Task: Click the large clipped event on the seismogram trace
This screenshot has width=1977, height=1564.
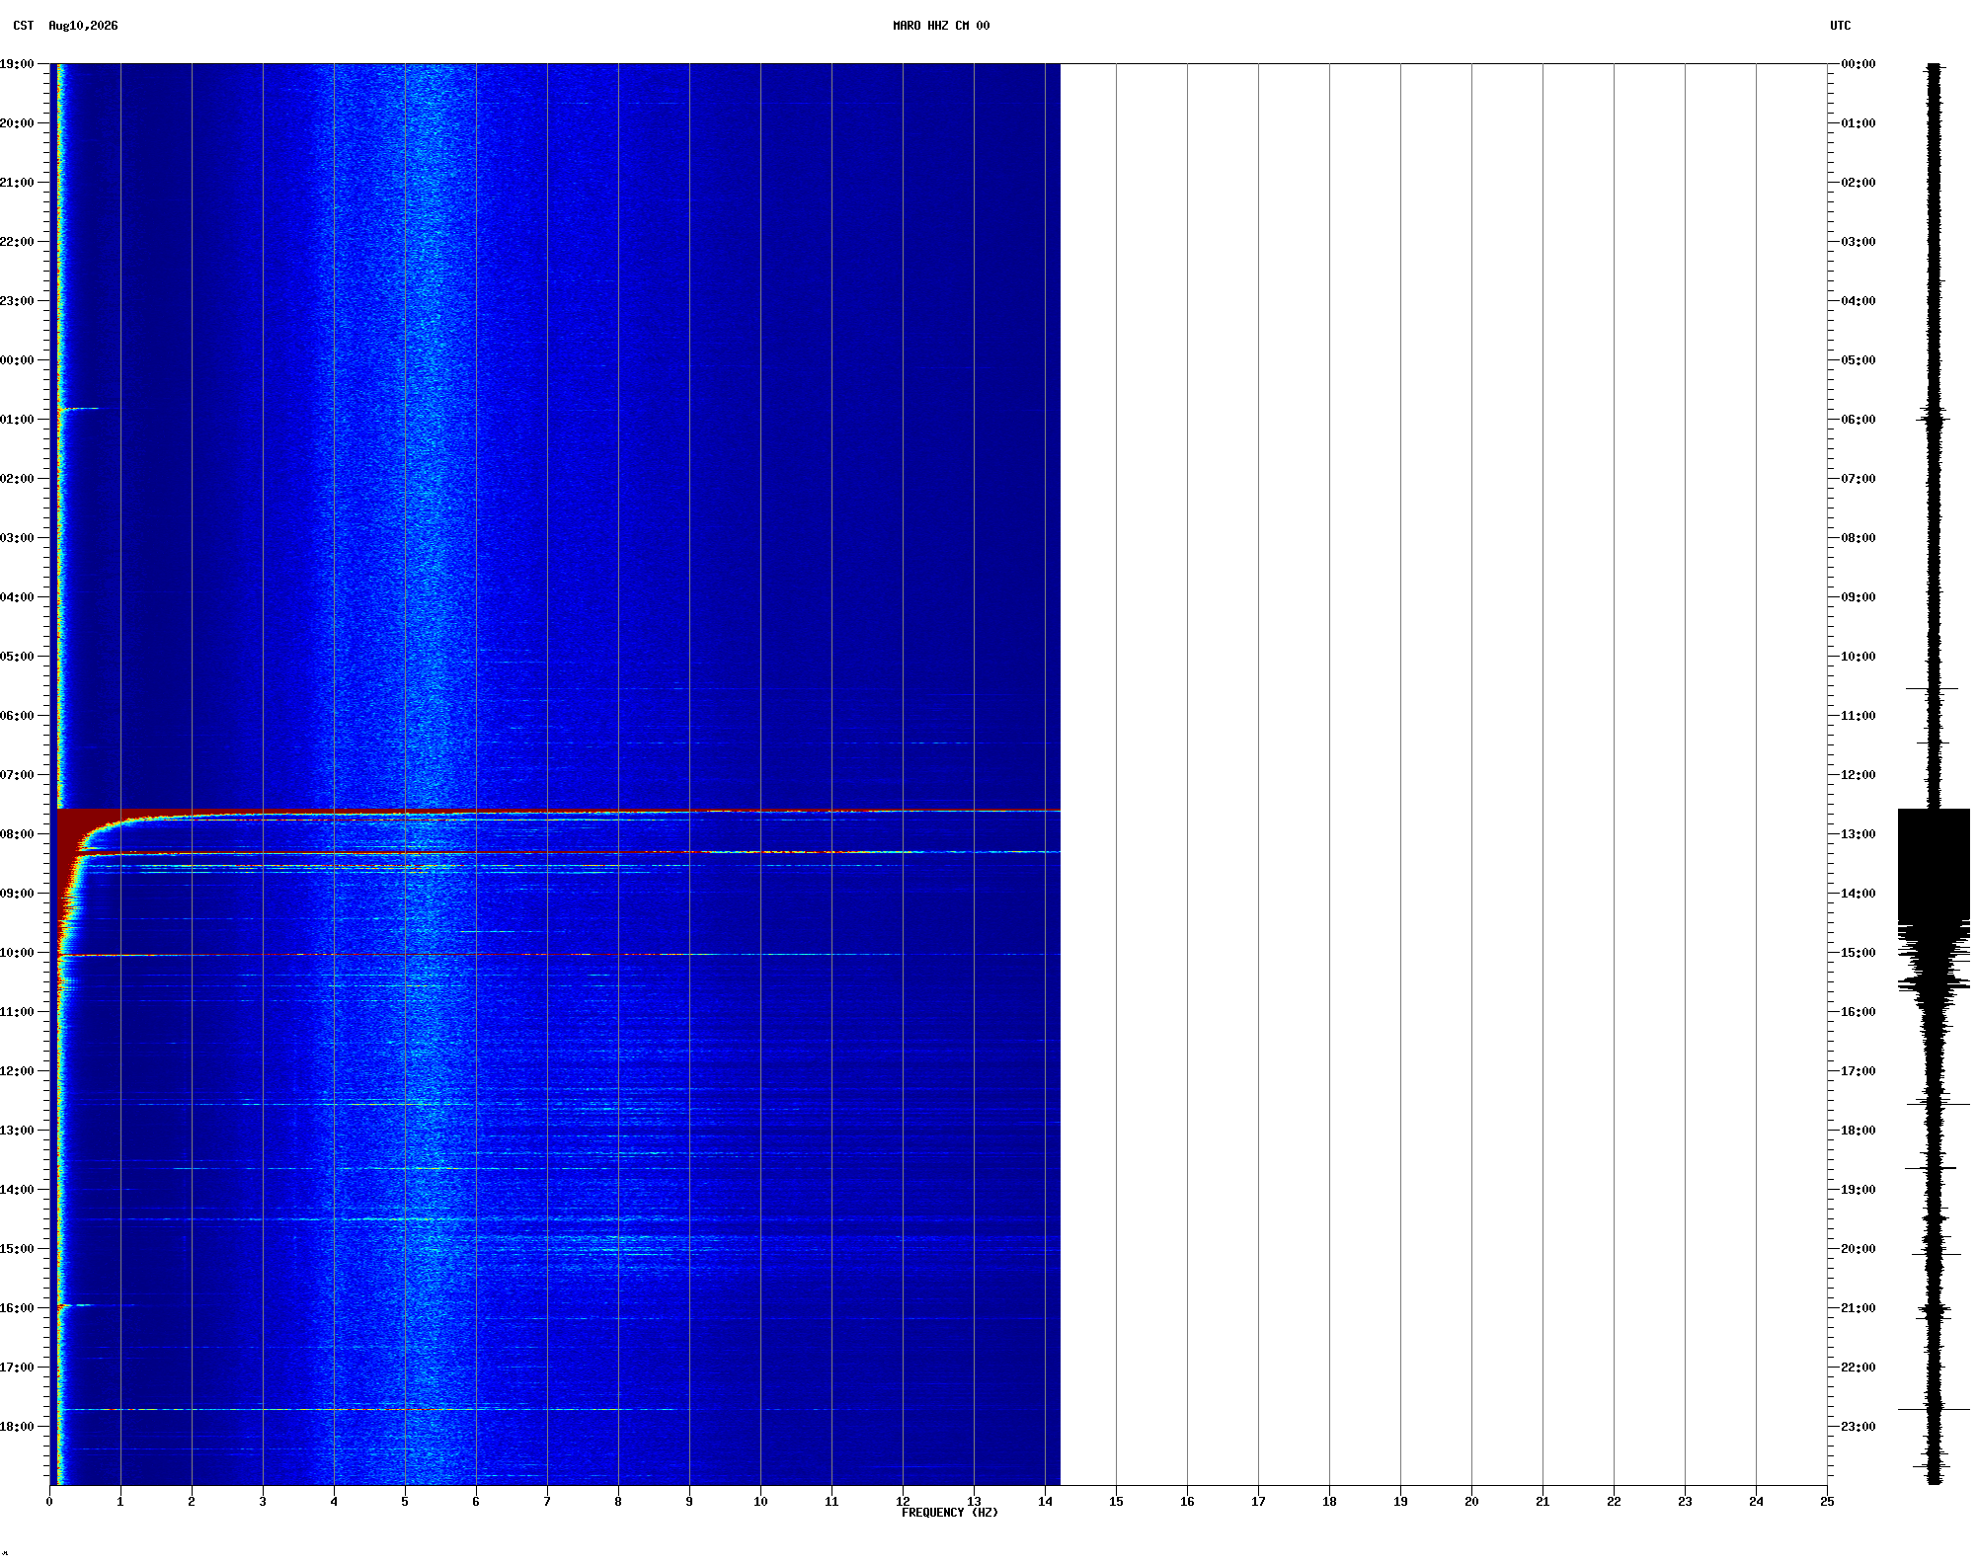Action: click(1934, 866)
